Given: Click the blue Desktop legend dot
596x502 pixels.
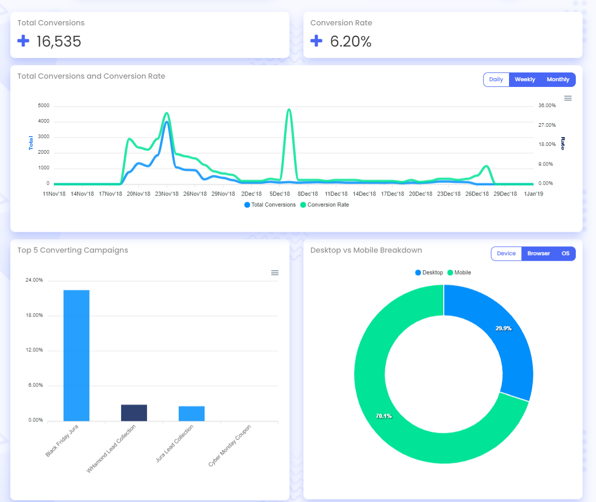Looking at the screenshot, I should (x=418, y=272).
